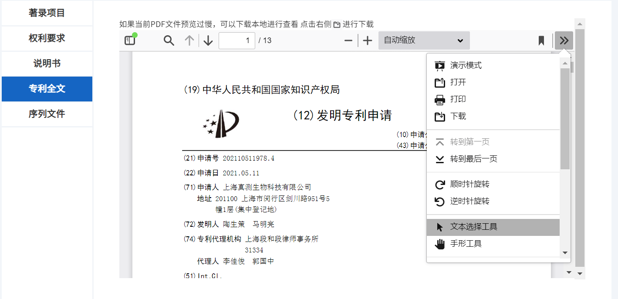Open the 自动缩放 zoom dropdown
Screen dimensions: 618x299
point(424,40)
